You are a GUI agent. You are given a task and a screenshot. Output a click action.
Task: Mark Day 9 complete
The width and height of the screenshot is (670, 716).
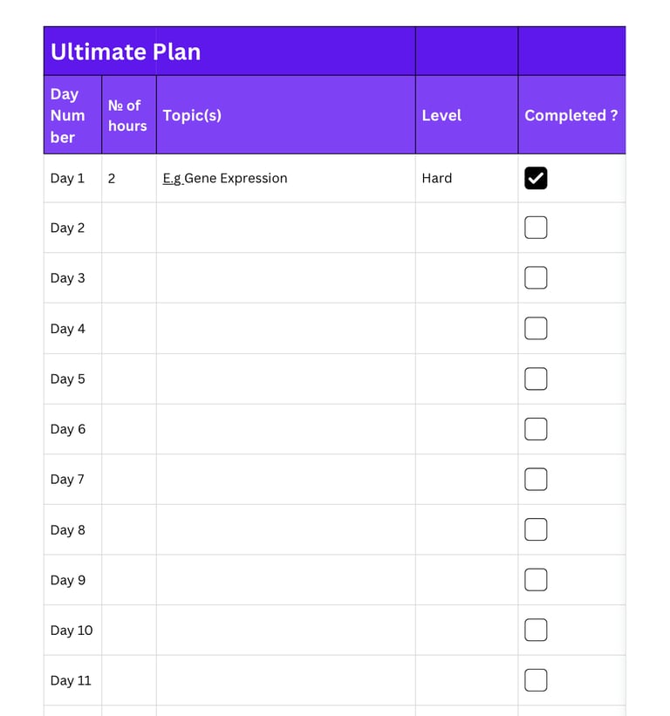pyautogui.click(x=535, y=579)
